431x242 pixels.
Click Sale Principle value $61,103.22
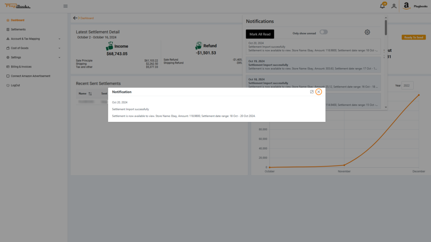click(151, 60)
